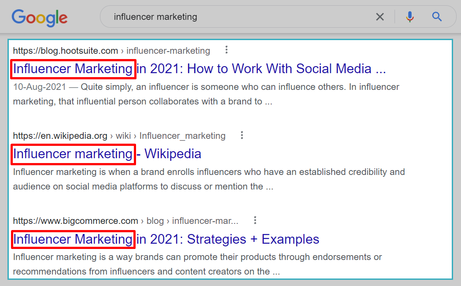This screenshot has width=461, height=286.
Task: Clear the search query using the X icon
Action: (x=380, y=16)
